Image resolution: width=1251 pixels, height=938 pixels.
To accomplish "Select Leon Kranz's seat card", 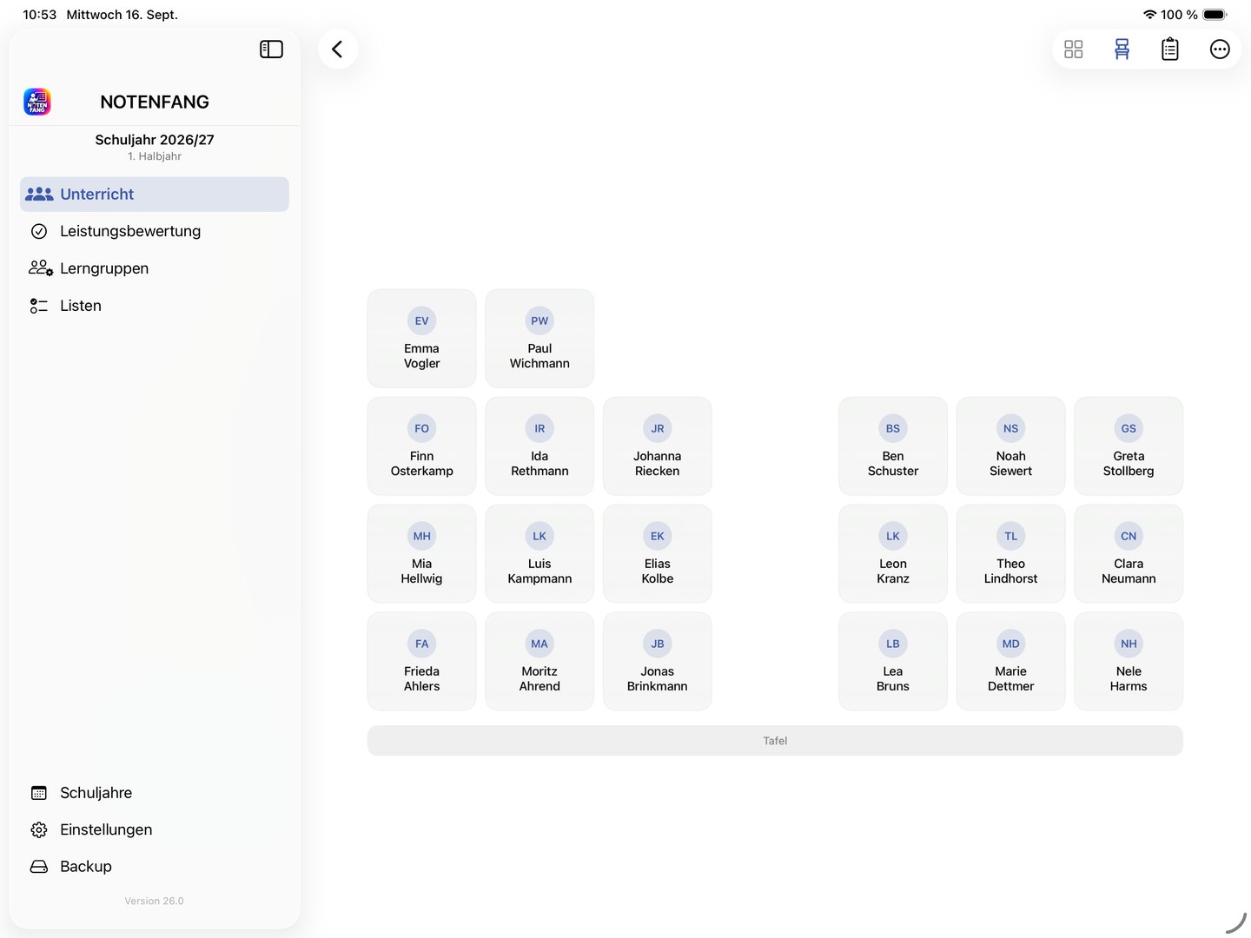I will point(893,554).
